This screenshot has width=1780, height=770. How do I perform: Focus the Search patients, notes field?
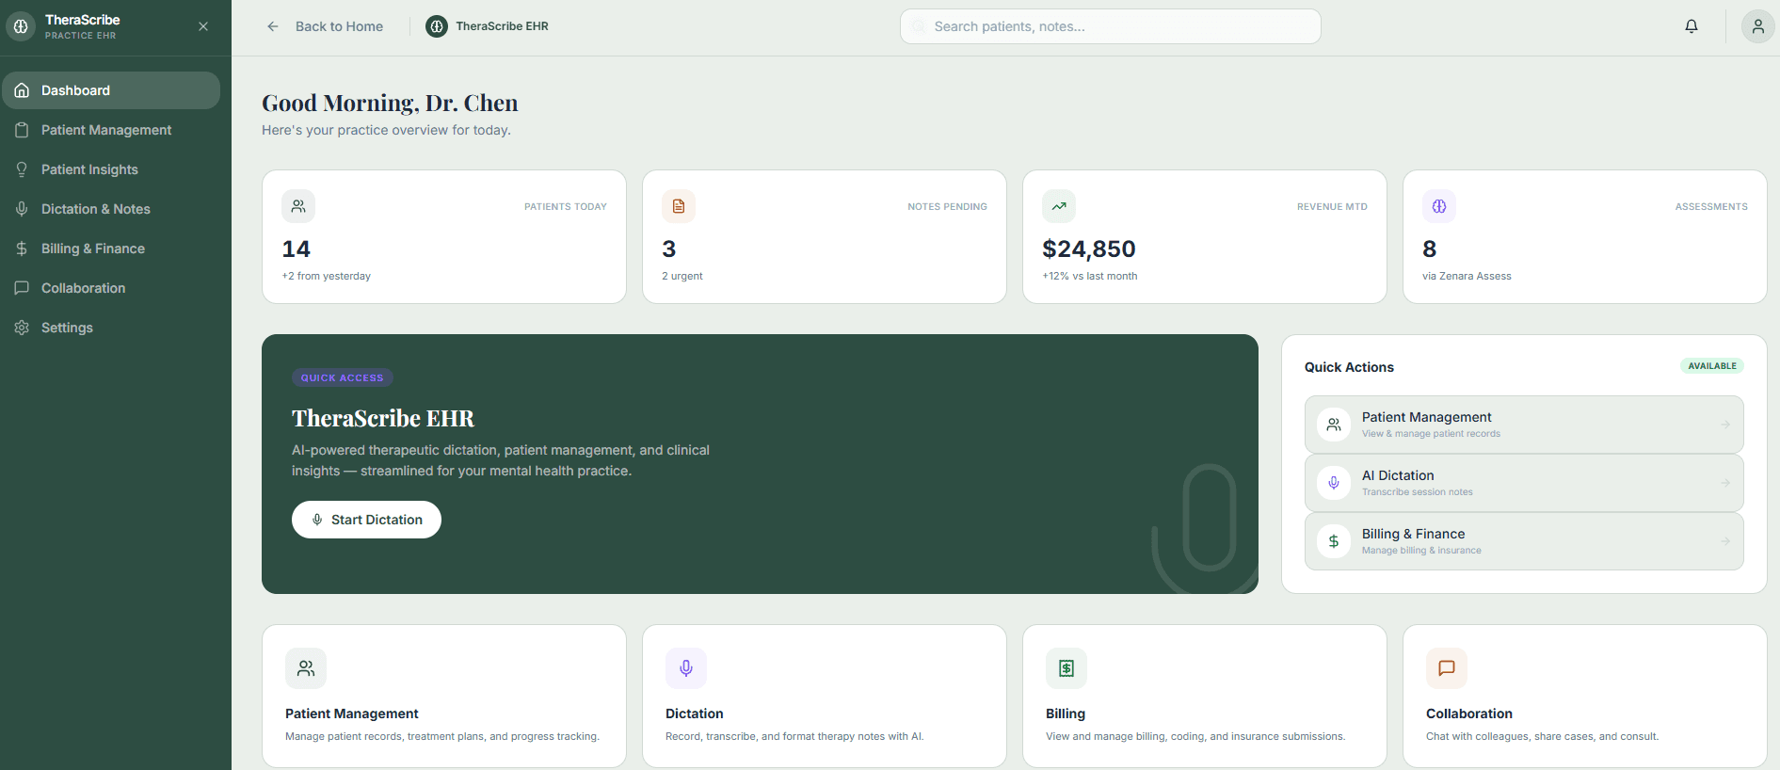(1111, 26)
